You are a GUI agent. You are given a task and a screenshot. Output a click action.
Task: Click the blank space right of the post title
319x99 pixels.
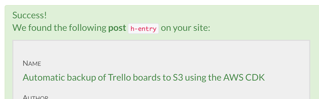287,77
